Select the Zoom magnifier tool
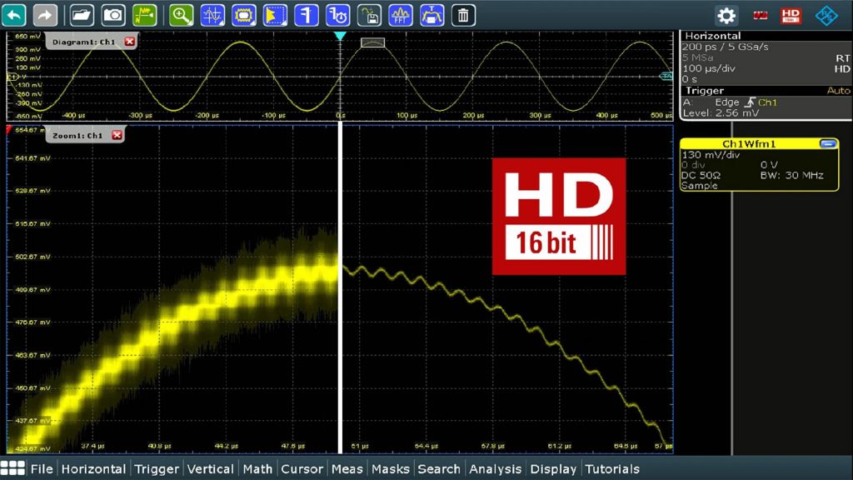Viewport: 853px width, 480px height. 181,14
